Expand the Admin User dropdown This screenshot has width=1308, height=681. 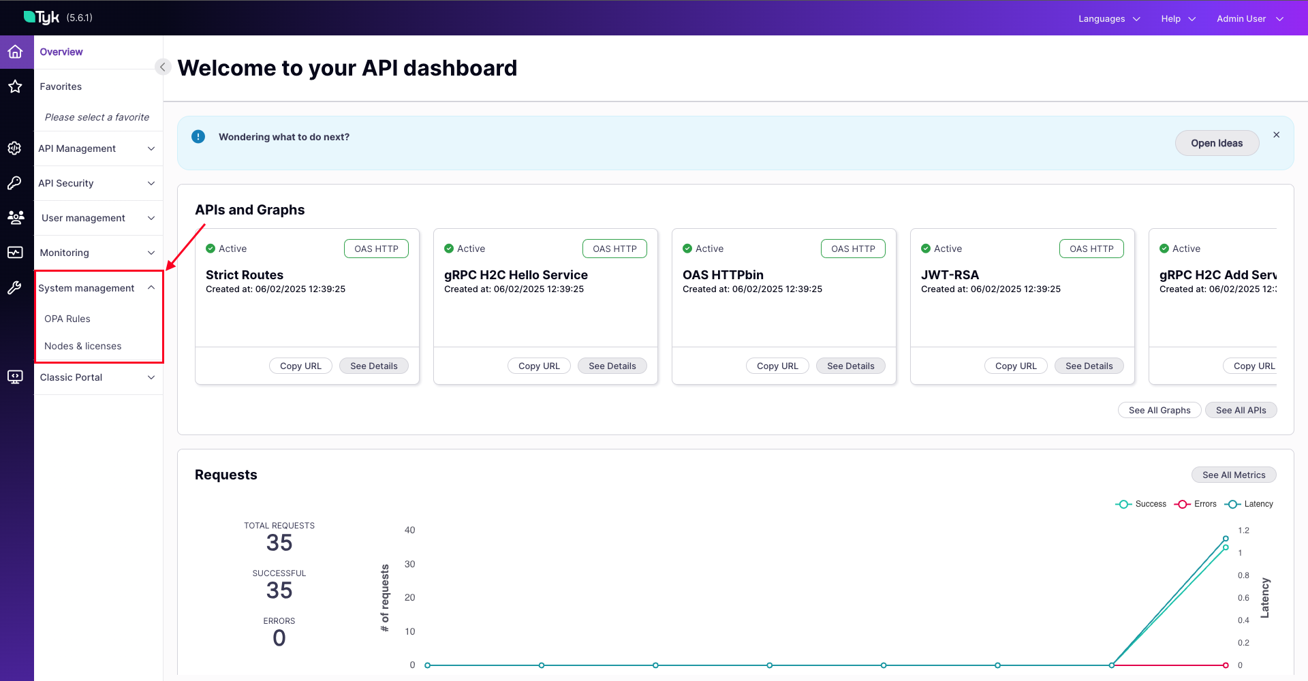[1248, 18]
